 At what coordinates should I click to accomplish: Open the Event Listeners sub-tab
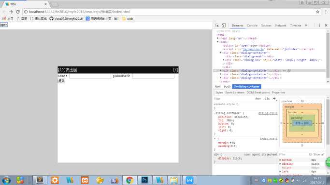235,92
